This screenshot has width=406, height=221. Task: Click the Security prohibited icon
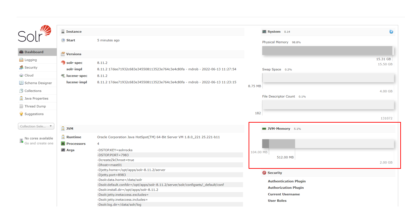pyautogui.click(x=264, y=173)
